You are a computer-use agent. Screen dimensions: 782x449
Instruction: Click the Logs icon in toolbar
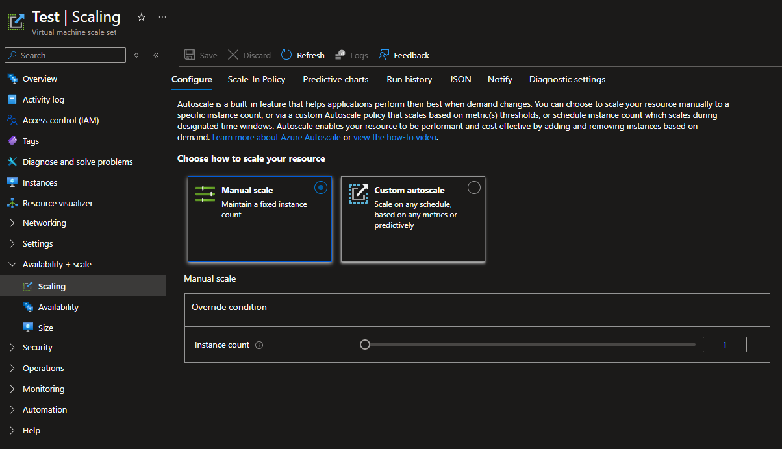pos(340,55)
